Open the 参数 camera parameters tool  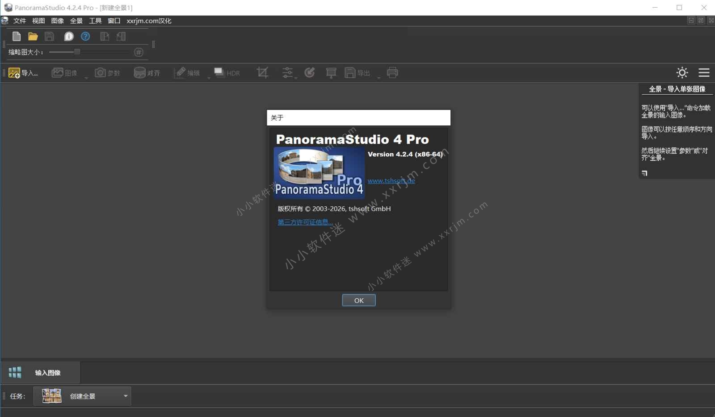pos(107,73)
